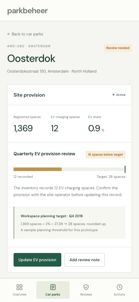Follow the Back to car parks link
Image resolution: width=139 pixels, height=302 pixels.
(25, 34)
